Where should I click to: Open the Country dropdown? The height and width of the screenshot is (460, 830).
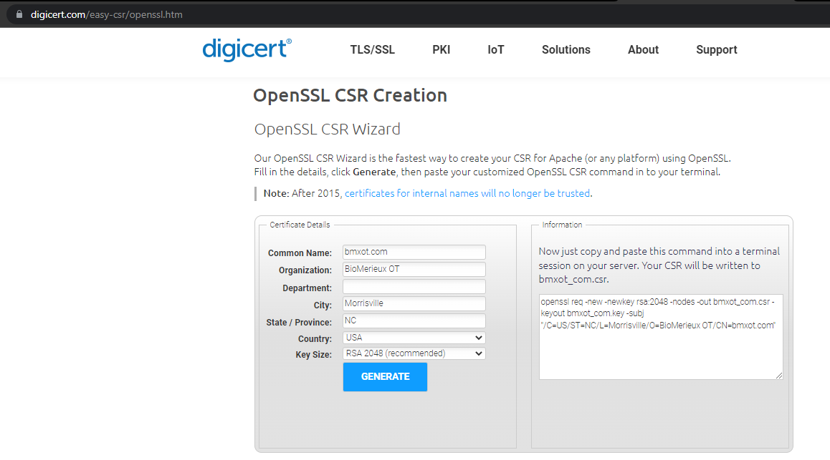click(414, 338)
